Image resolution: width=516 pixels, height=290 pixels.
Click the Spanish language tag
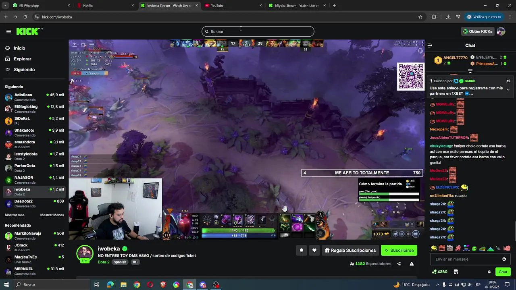(x=120, y=262)
